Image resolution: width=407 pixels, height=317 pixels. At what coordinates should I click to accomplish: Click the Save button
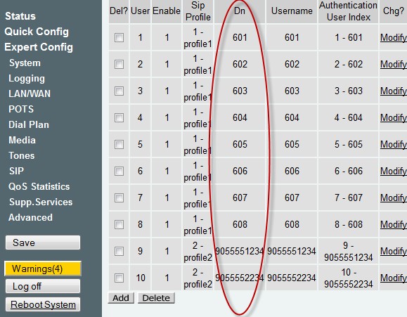(x=43, y=242)
